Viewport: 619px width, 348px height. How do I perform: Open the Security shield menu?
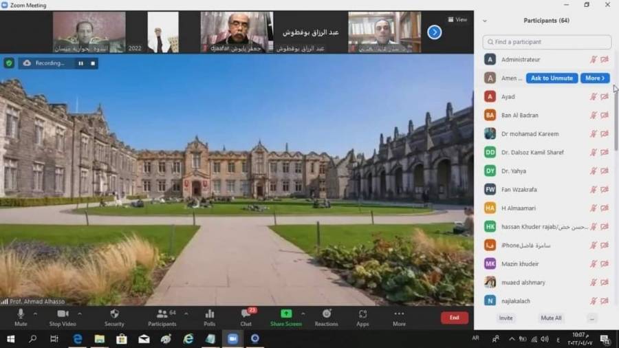click(114, 317)
